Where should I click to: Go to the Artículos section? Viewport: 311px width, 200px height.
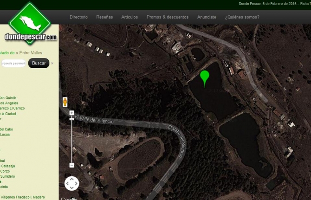tap(130, 17)
